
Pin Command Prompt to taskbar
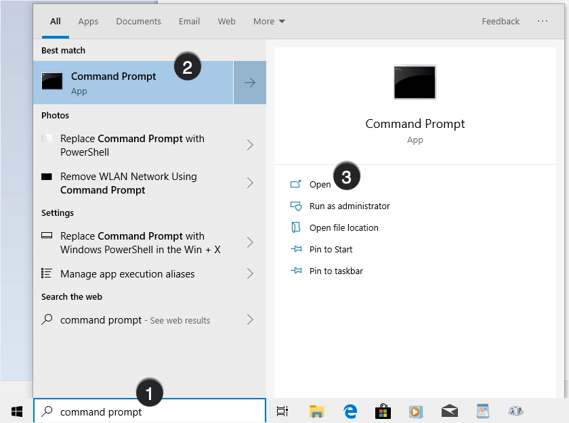[336, 271]
